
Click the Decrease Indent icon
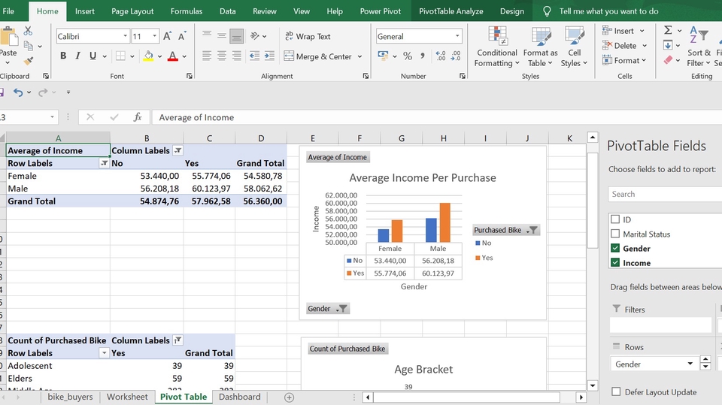point(254,56)
